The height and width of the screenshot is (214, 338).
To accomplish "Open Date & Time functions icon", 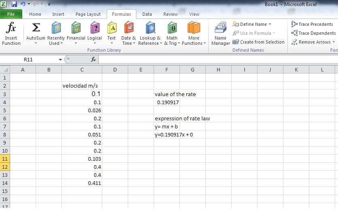I will pos(129,27).
